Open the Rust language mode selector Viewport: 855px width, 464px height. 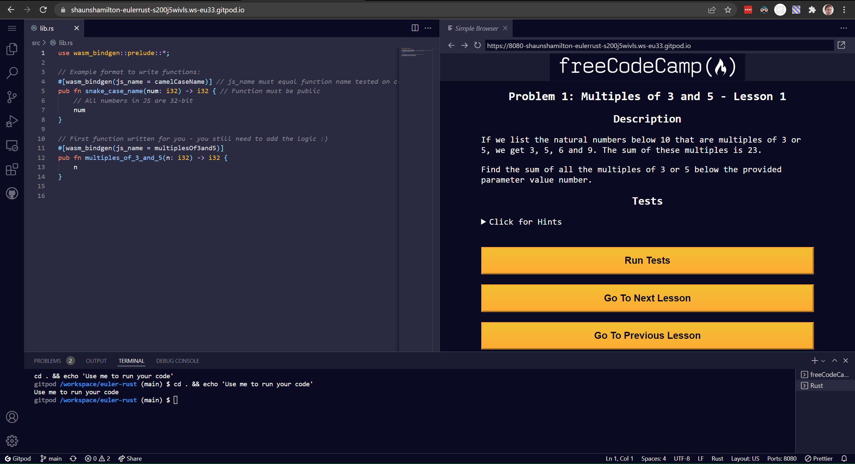tap(717, 458)
